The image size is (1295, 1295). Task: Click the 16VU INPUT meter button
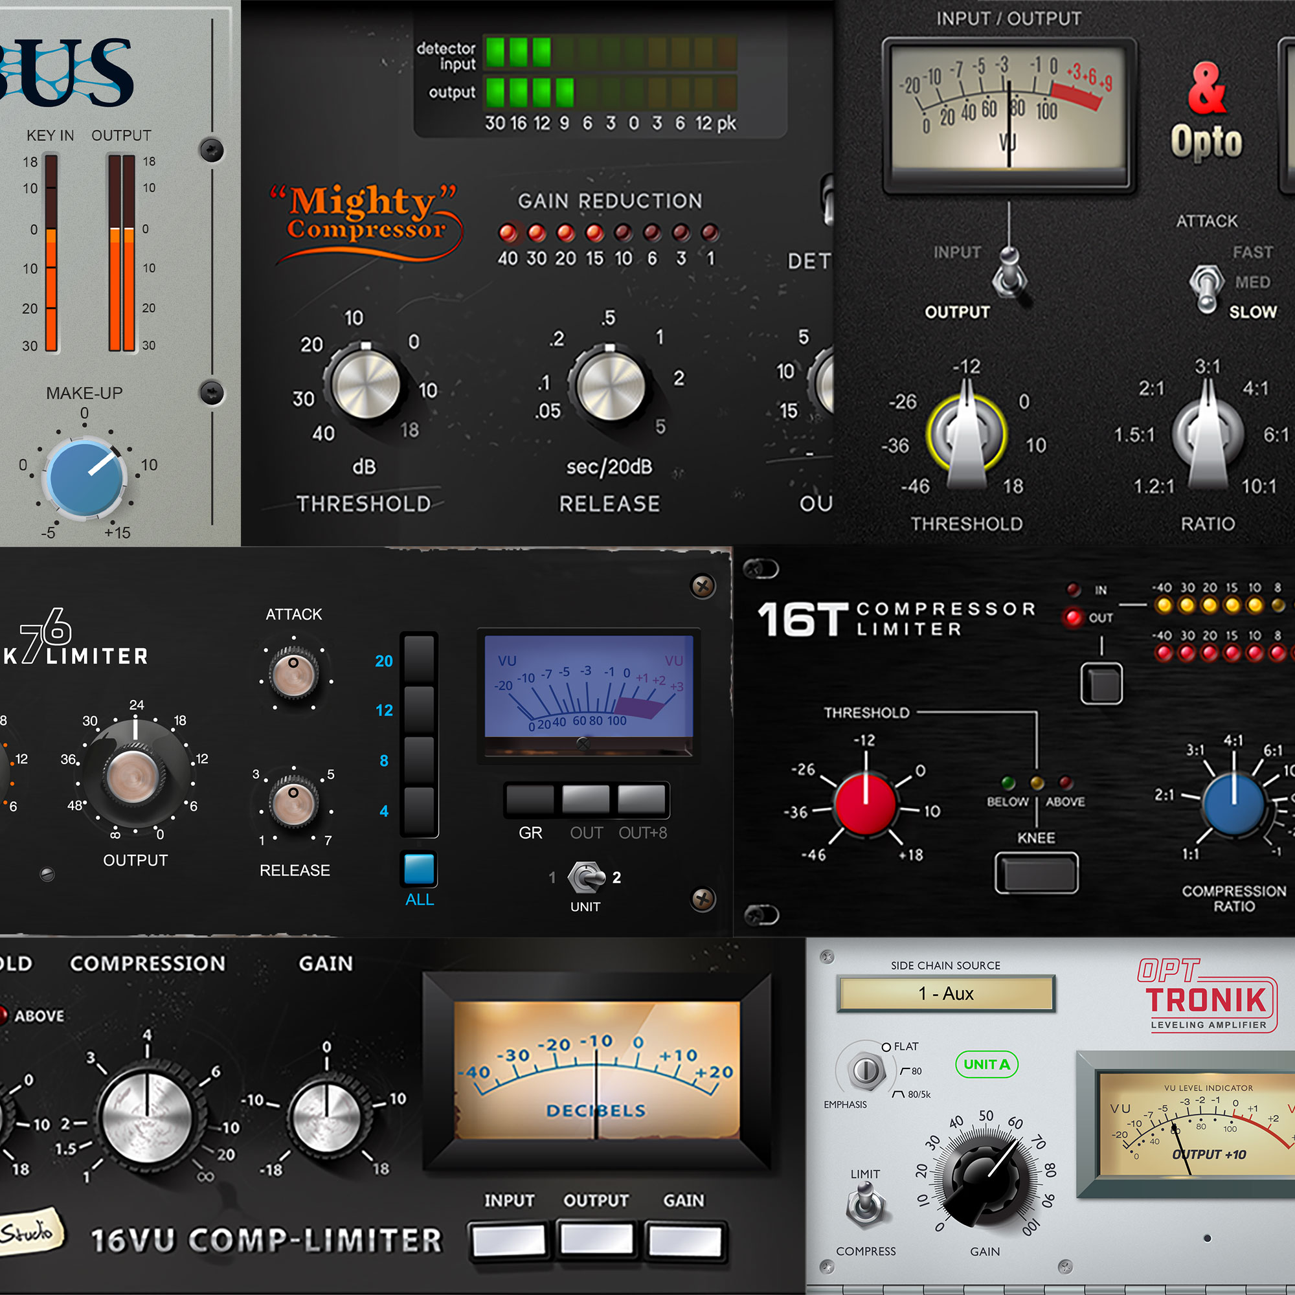pyautogui.click(x=509, y=1241)
